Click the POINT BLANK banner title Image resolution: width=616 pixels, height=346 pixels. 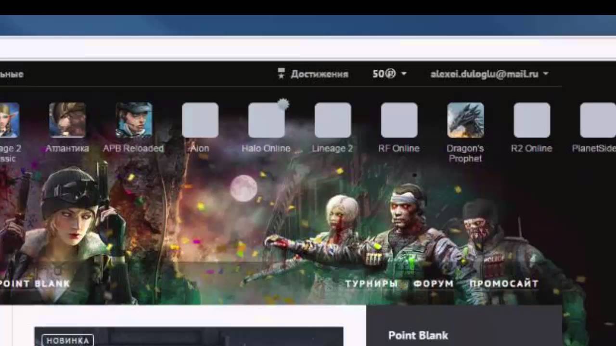tap(35, 284)
